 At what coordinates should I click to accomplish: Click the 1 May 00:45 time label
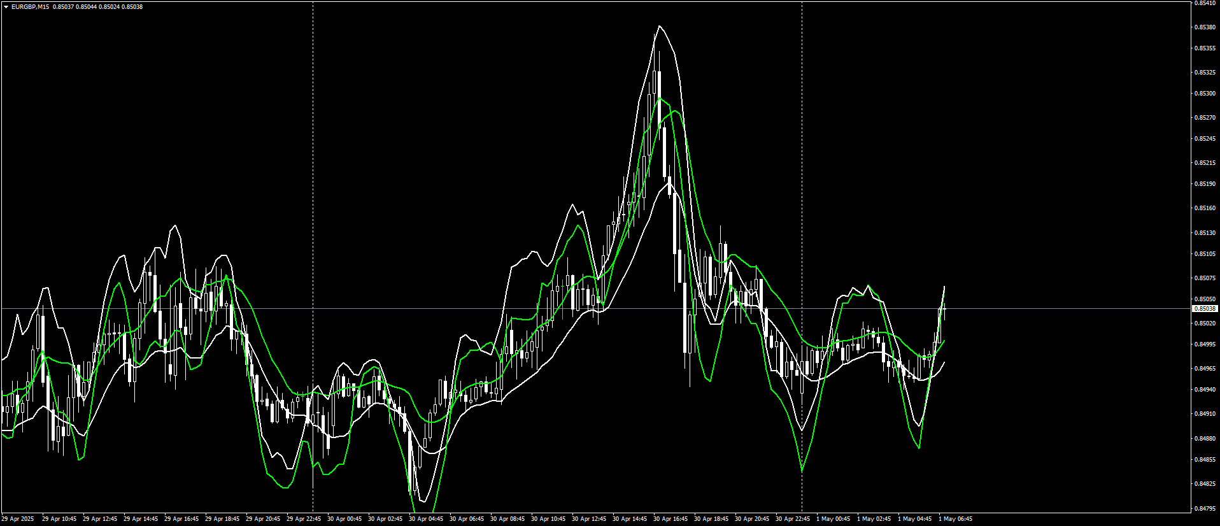click(x=833, y=519)
